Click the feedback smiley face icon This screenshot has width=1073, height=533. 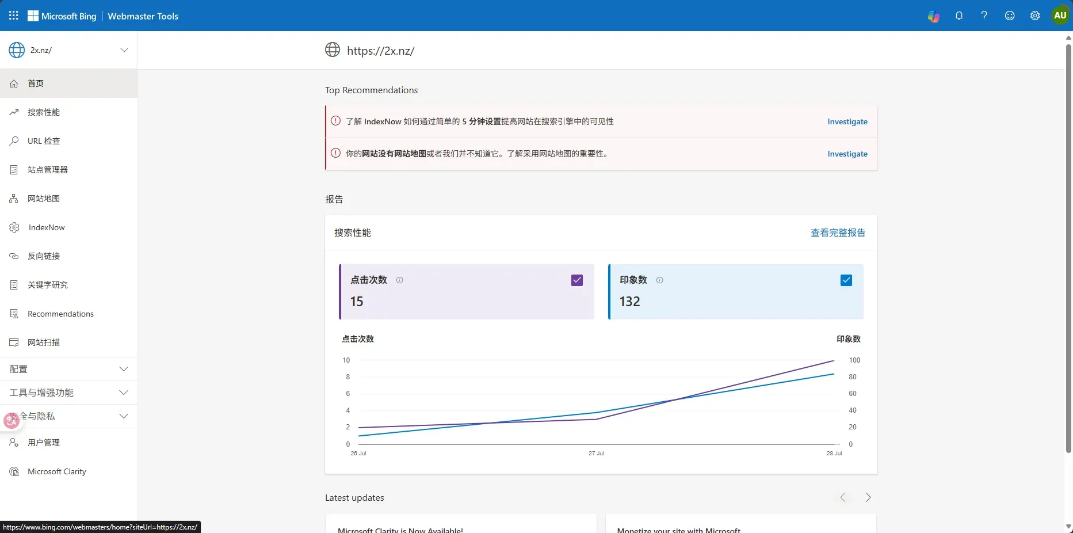click(x=1010, y=16)
